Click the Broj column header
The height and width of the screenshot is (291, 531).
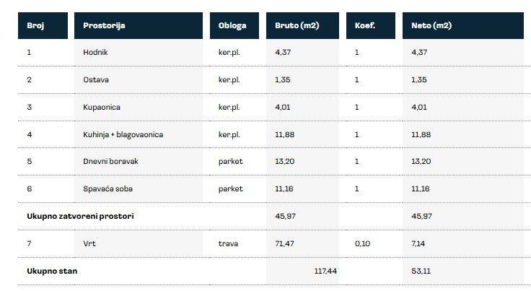click(x=35, y=26)
